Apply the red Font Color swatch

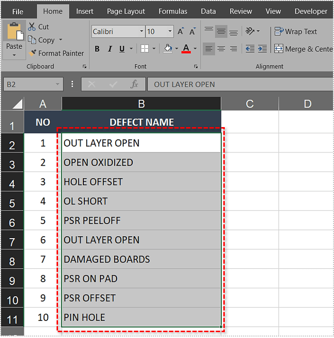point(186,49)
